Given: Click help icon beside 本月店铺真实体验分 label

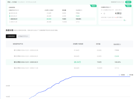Looking at the screenshot, I should (113, 10).
